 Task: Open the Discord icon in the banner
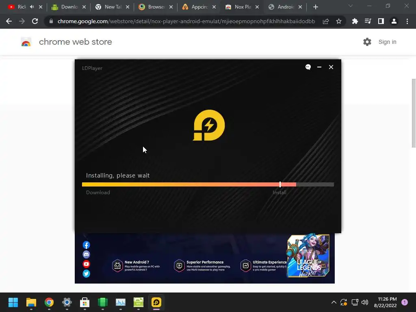[x=86, y=254]
